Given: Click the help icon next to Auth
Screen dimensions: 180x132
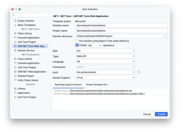Looking at the screenshot, I should pos(139,72).
